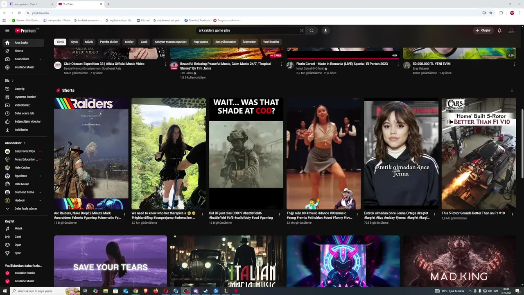Select the Müzik filter chip

coord(89,42)
